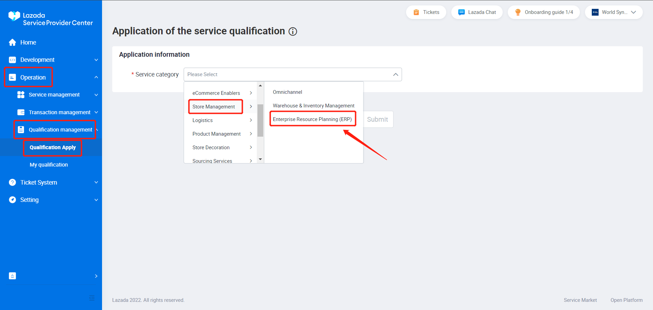Go to Home in sidebar
Image resolution: width=653 pixels, height=310 pixels.
[x=28, y=42]
